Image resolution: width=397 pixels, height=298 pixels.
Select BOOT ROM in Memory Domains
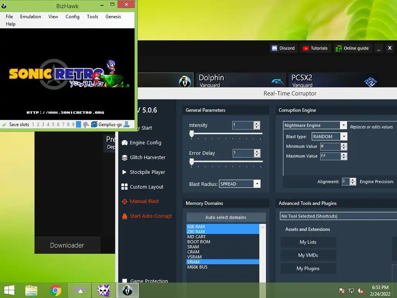coord(223,242)
